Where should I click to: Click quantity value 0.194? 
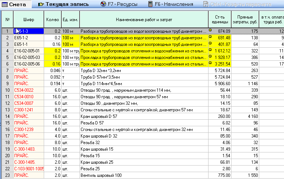[x=55, y=84]
